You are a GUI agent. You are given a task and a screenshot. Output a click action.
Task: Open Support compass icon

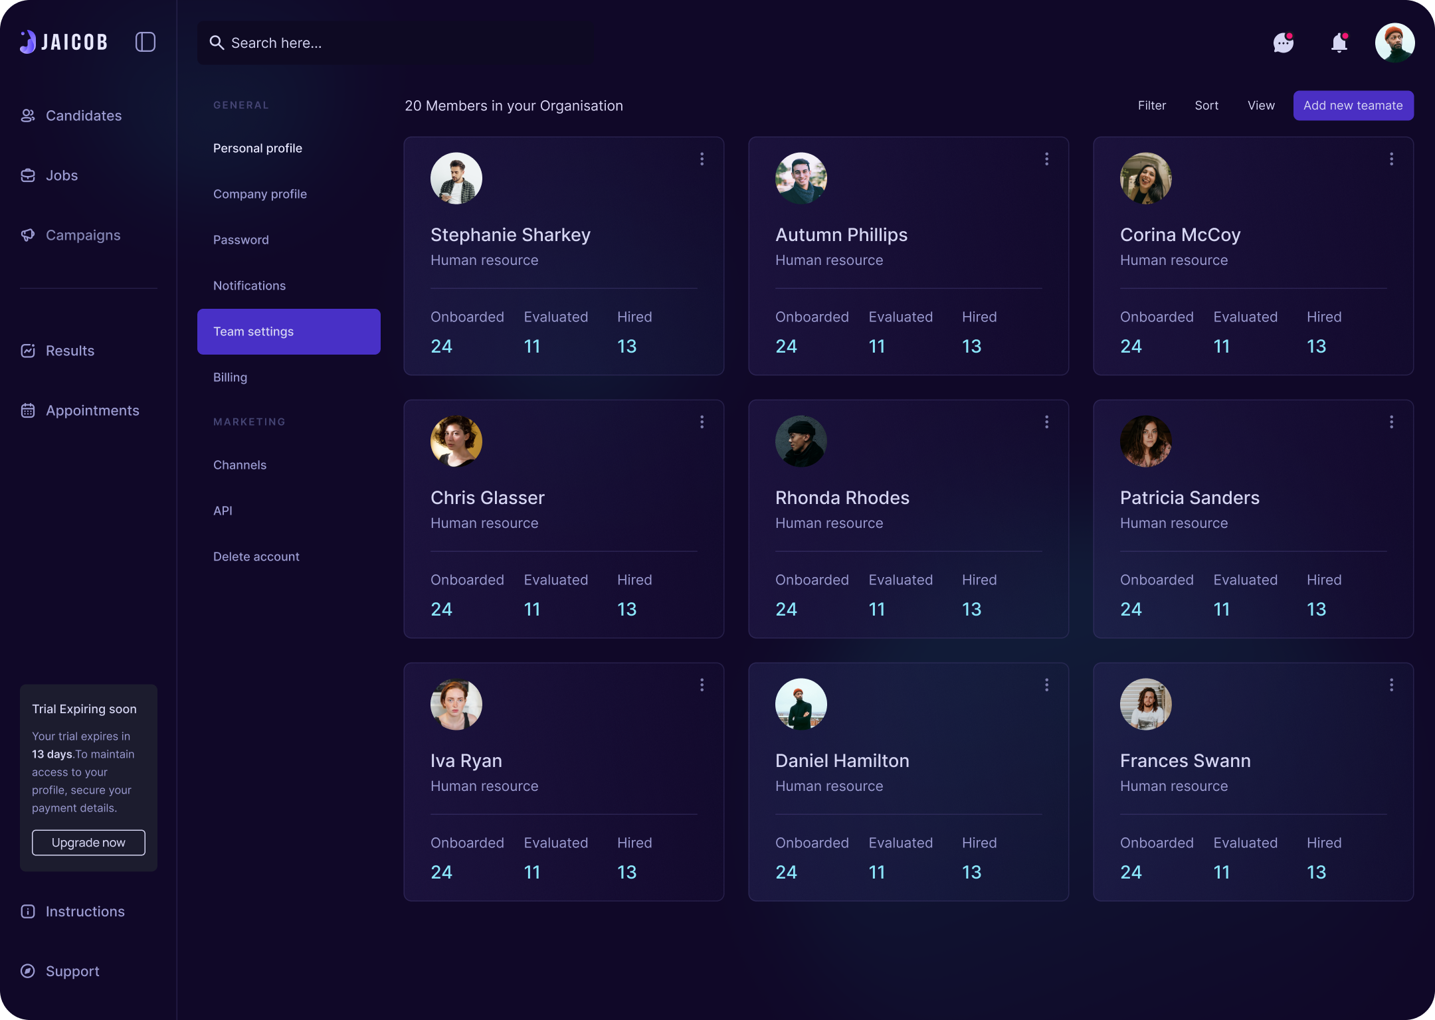point(28,971)
